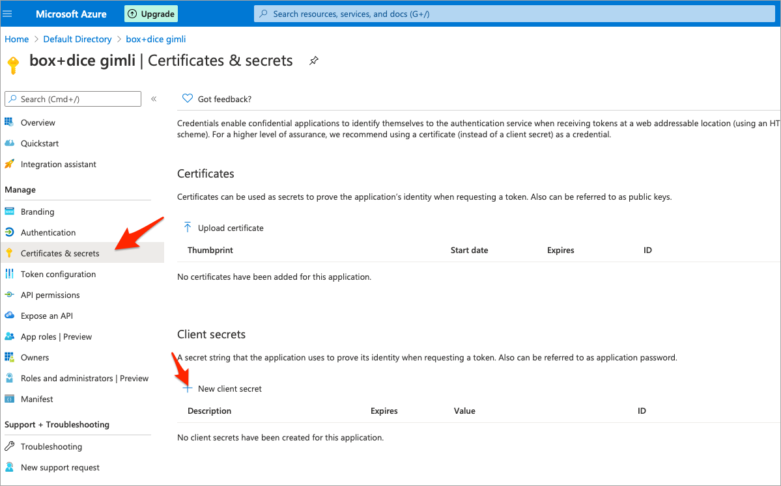Go to Home breadcrumb
Image resolution: width=781 pixels, height=486 pixels.
pos(16,39)
